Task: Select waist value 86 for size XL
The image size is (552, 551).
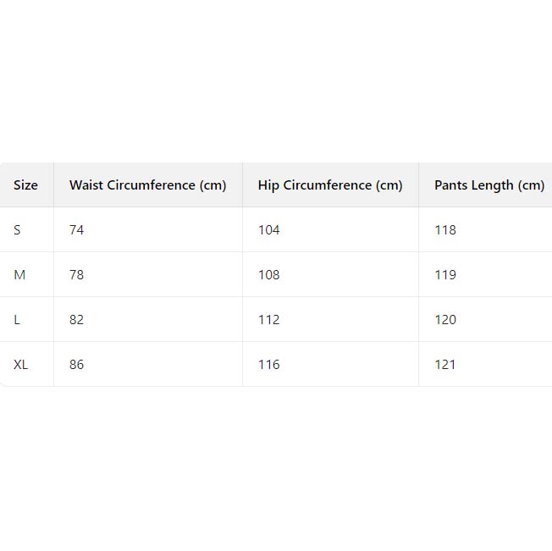Action: click(x=77, y=365)
